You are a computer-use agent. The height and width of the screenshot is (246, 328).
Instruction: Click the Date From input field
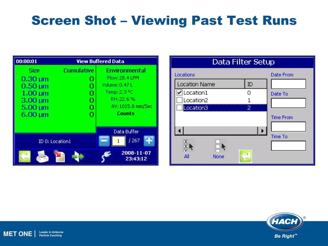pos(289,84)
